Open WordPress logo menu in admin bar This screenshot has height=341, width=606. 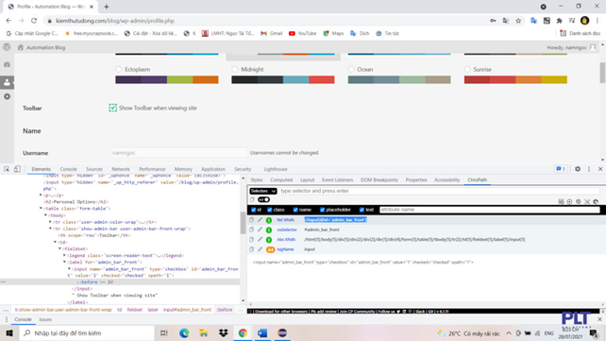coord(7,47)
